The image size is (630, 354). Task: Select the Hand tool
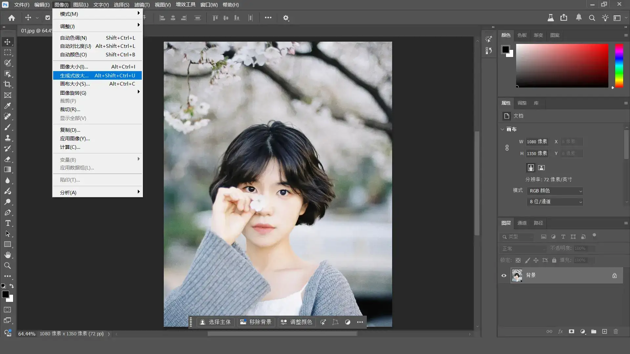click(8, 255)
